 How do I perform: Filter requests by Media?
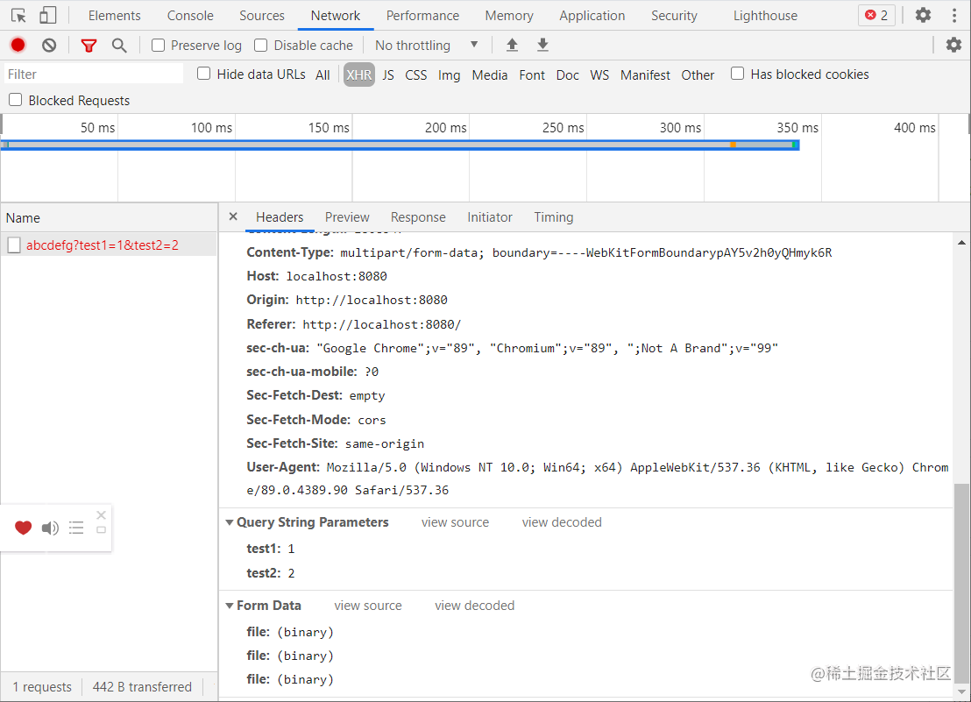[x=490, y=74]
